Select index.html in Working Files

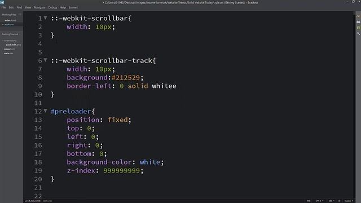point(10,20)
